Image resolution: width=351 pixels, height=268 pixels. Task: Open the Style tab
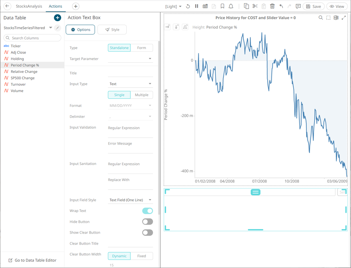(x=112, y=30)
